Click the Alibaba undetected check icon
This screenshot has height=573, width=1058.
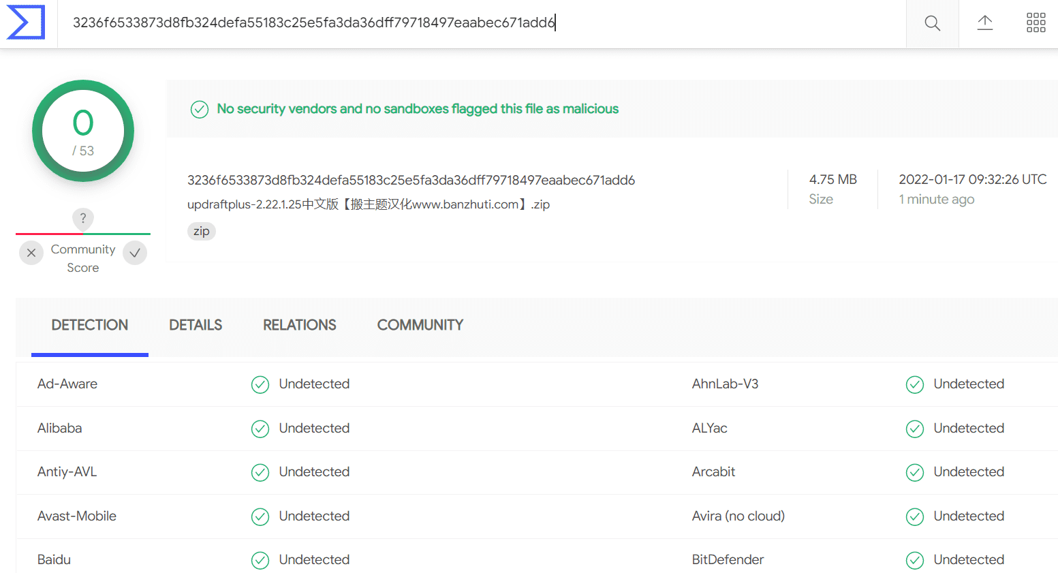[260, 429]
